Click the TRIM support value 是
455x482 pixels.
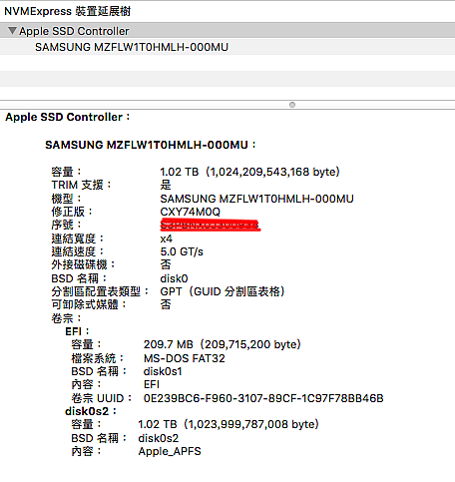coord(166,185)
